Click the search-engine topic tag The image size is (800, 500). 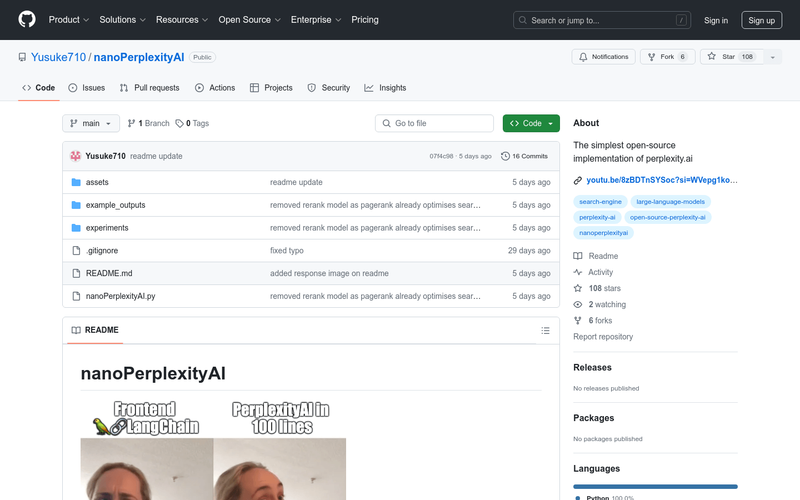[x=601, y=202]
